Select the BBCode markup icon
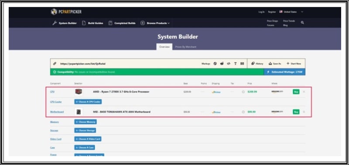This screenshot has height=165, width=349. point(242,64)
